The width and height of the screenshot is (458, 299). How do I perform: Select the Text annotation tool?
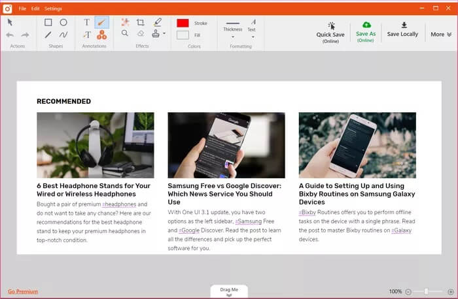pyautogui.click(x=86, y=22)
